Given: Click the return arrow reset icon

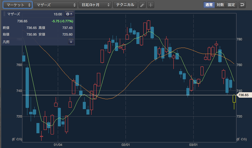Looking at the screenshot, I should (x=242, y=5).
